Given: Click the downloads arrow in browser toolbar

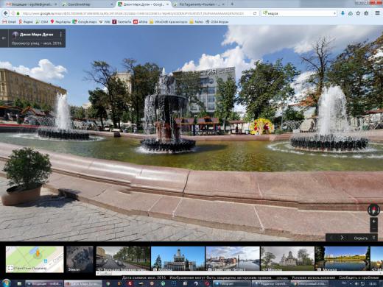Looking at the screenshot, I should pyautogui.click(x=342, y=13).
